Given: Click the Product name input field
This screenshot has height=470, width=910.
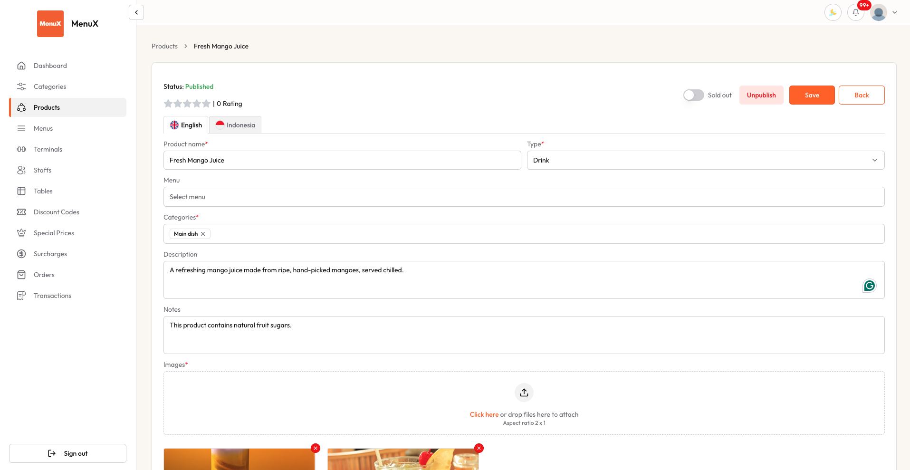Looking at the screenshot, I should pyautogui.click(x=342, y=160).
